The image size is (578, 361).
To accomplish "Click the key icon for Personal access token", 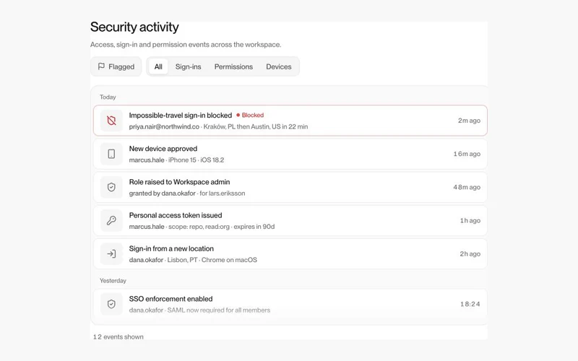I will [111, 220].
